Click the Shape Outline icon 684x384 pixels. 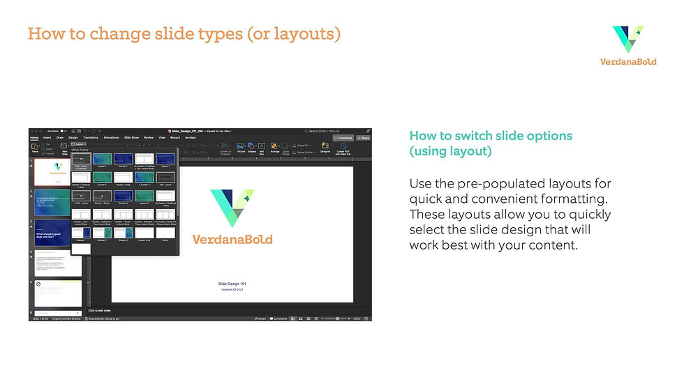point(295,153)
